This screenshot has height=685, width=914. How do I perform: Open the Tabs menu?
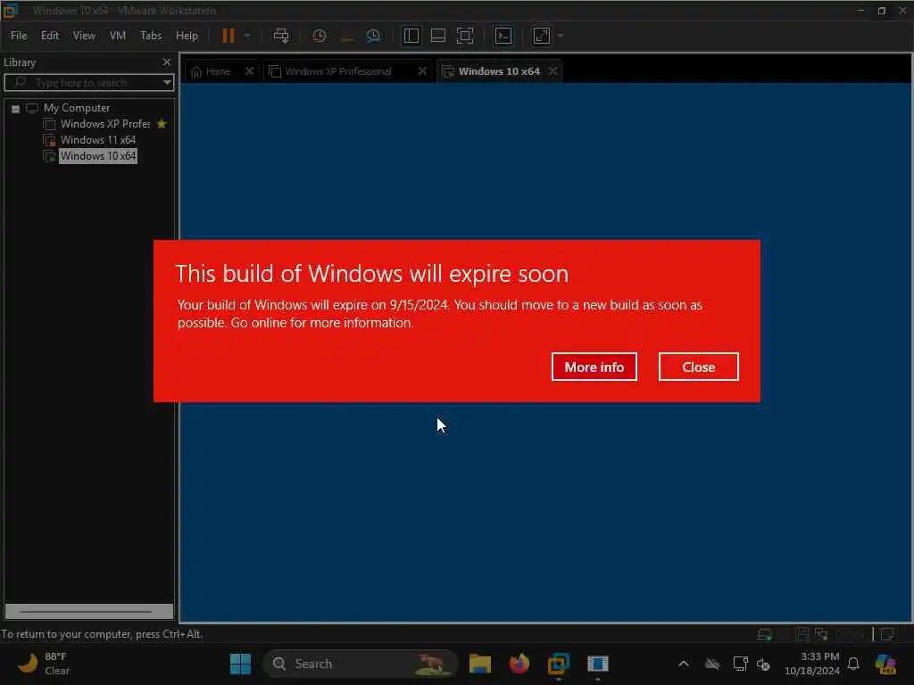151,36
